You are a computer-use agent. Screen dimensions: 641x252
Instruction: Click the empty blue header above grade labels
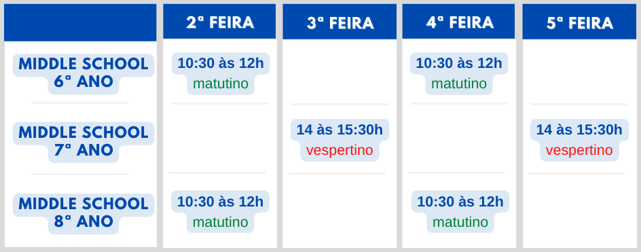coord(80,22)
